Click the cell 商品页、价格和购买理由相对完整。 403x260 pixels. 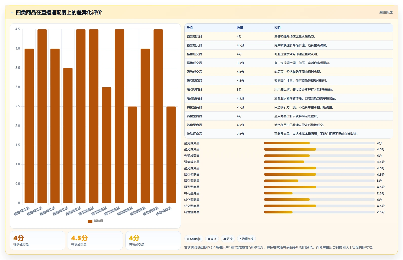[298, 72]
